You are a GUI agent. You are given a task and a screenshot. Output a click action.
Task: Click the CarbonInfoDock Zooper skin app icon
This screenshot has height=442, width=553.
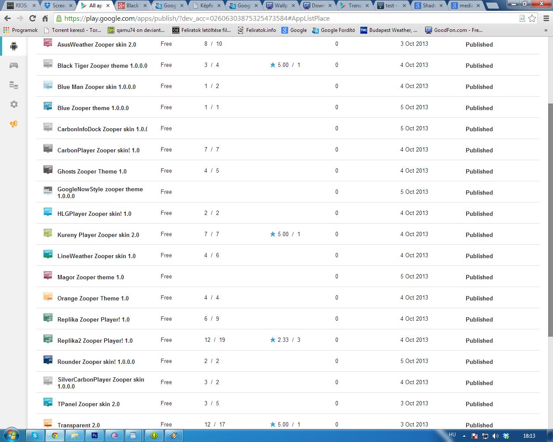pyautogui.click(x=48, y=127)
